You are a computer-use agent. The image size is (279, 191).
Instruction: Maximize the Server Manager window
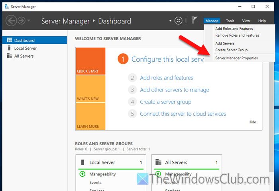(x=253, y=7)
